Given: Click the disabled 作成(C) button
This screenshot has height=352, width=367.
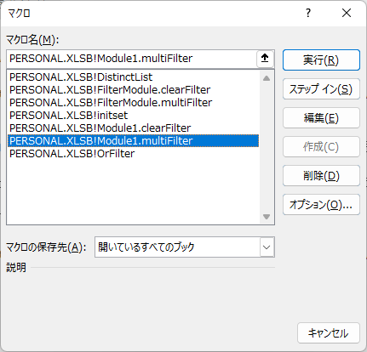Looking at the screenshot, I should click(x=321, y=147).
